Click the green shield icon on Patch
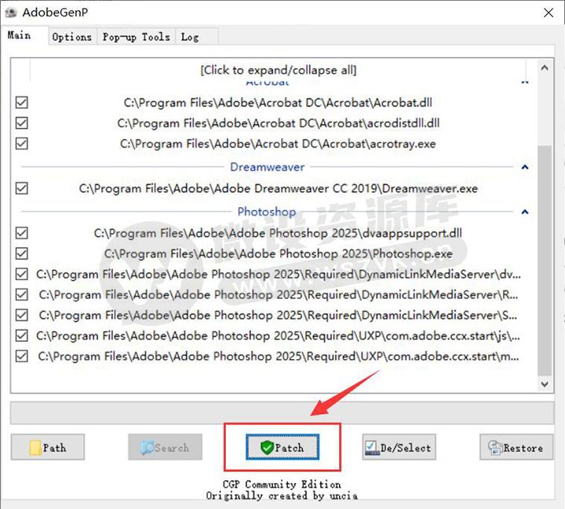Screen dimensions: 565x509 tap(267, 447)
